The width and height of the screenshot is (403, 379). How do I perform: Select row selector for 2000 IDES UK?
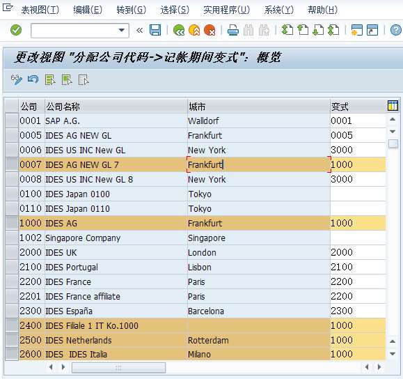pos(12,252)
